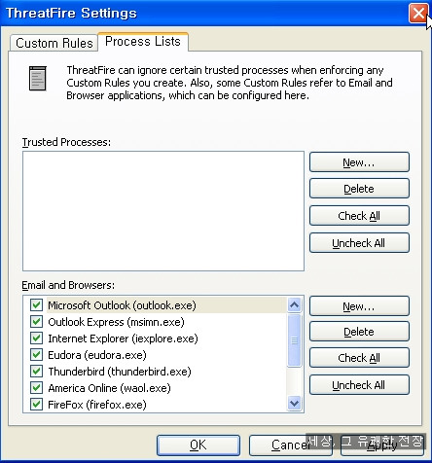Disable Internet Explorer (iexplore.exe) checkbox

pyautogui.click(x=36, y=338)
